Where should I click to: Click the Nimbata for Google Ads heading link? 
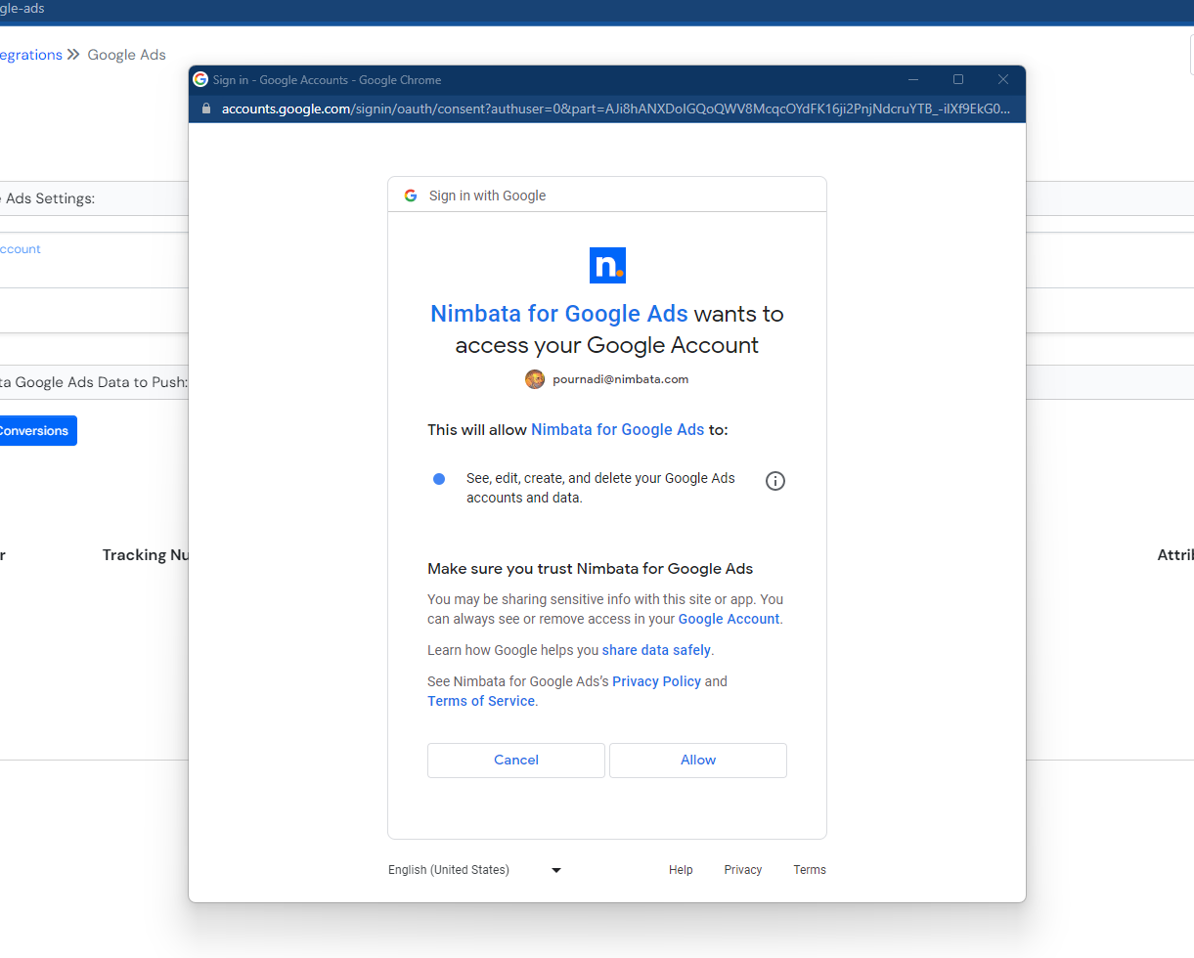coord(559,314)
